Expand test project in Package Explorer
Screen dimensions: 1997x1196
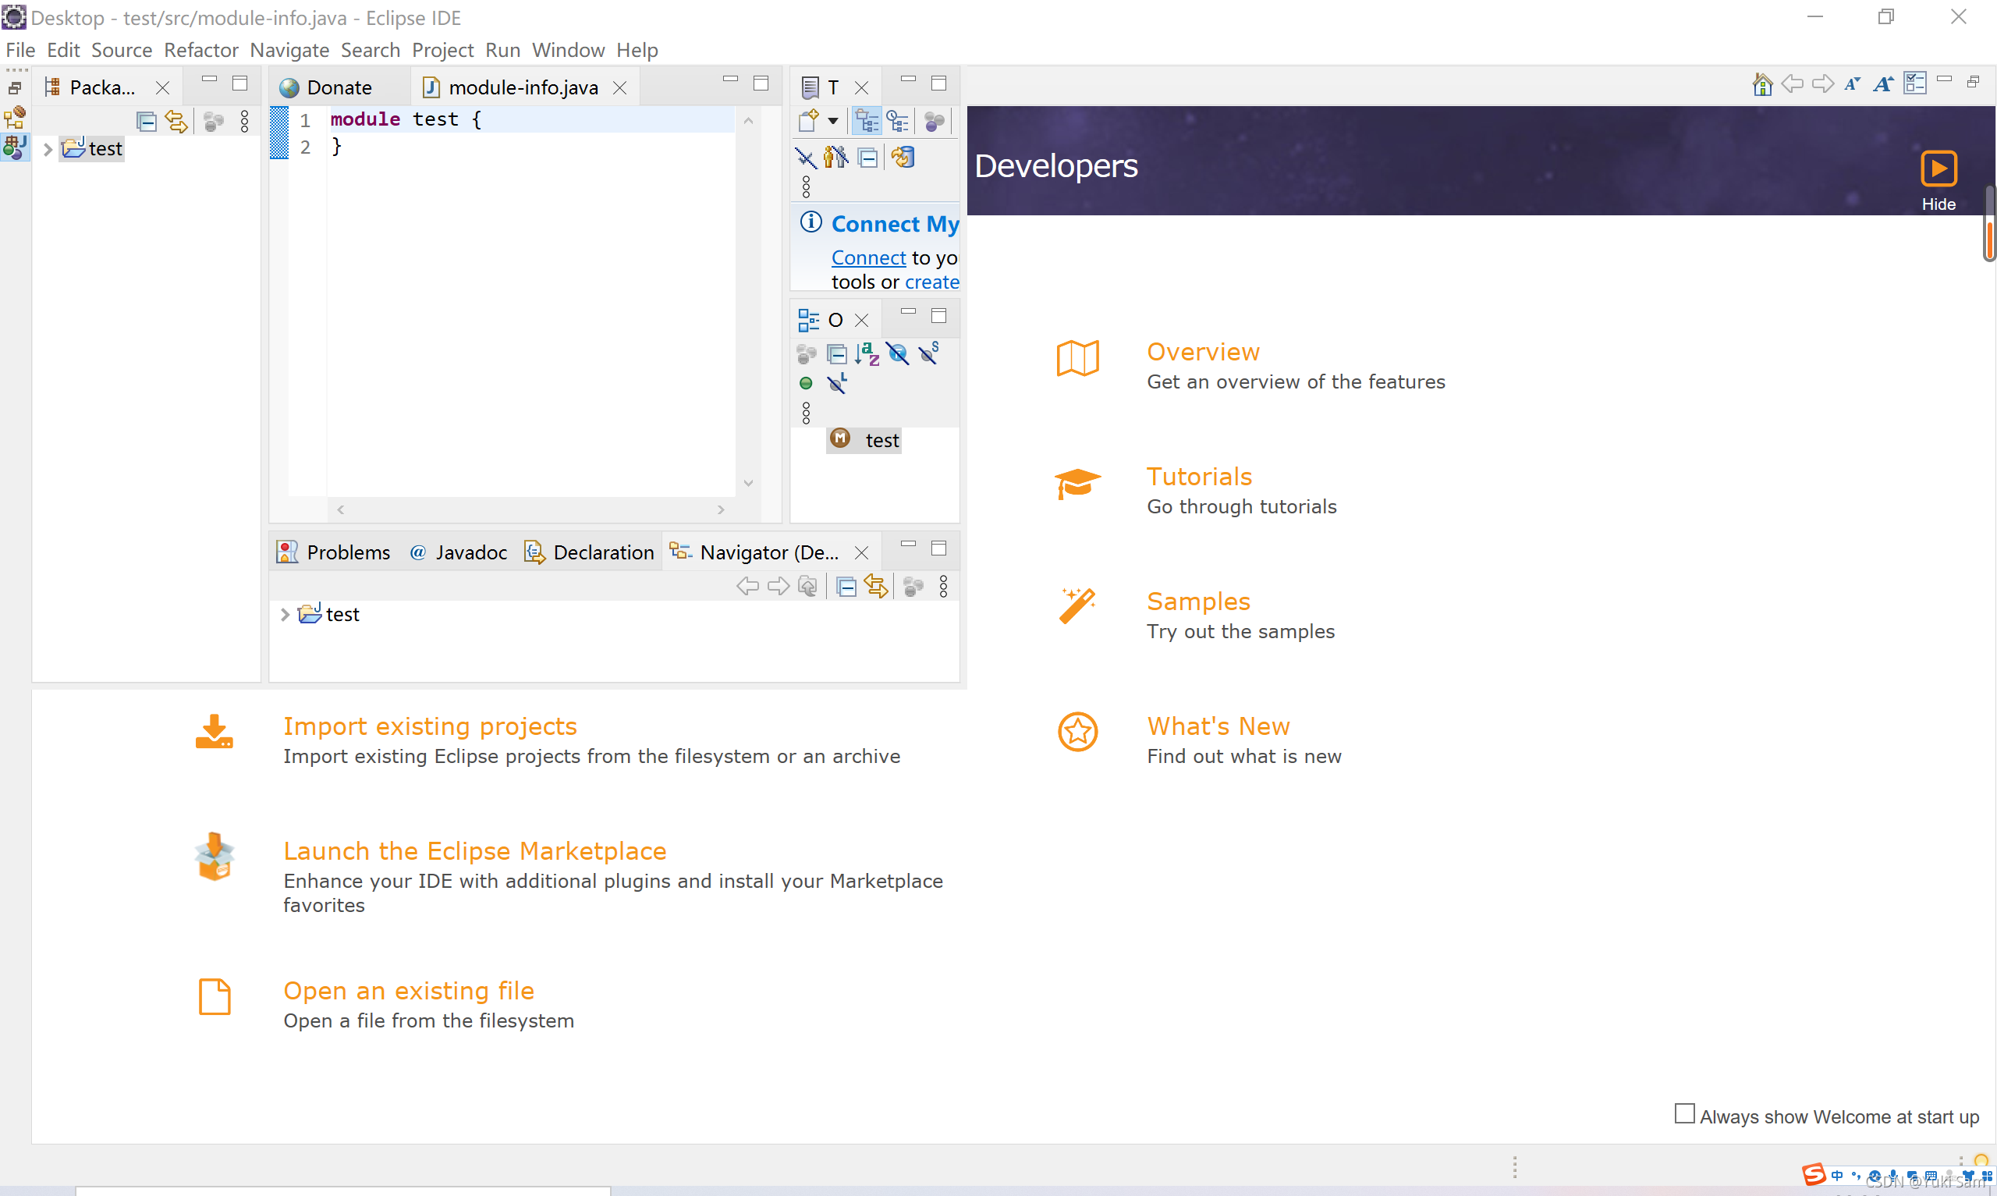[x=48, y=149]
